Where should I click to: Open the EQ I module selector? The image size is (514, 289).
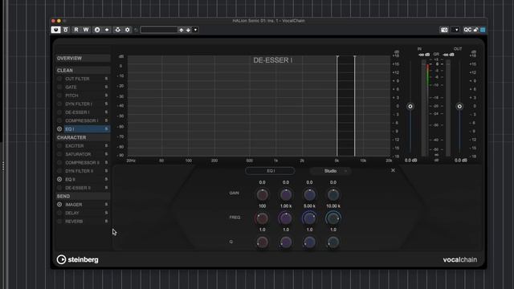point(270,171)
